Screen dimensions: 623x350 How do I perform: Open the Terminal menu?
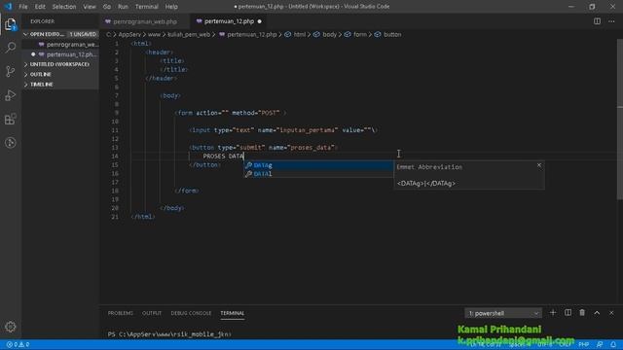click(147, 7)
